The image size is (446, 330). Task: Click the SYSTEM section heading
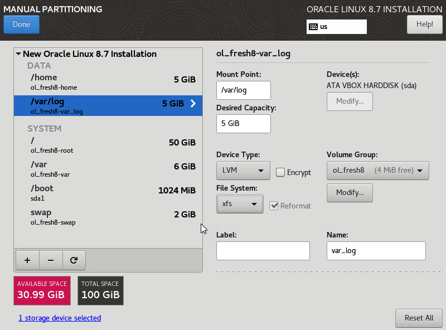pyautogui.click(x=45, y=129)
